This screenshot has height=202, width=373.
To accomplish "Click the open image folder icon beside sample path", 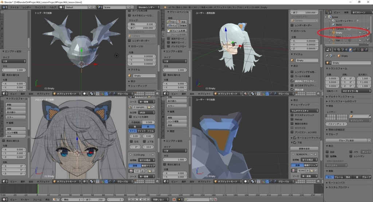I will point(149,107).
